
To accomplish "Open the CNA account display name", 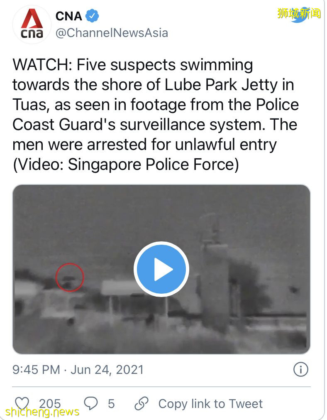I will point(69,16).
